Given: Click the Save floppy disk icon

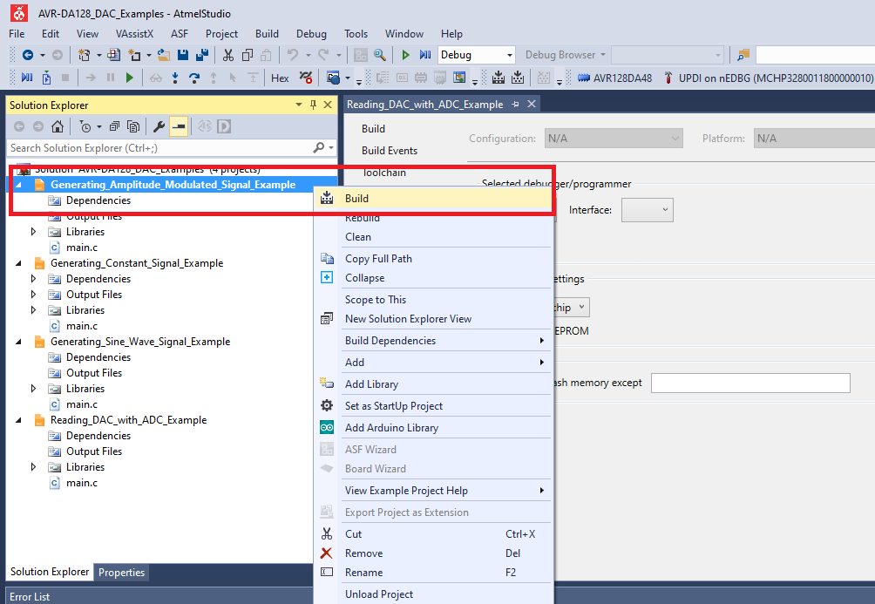Looking at the screenshot, I should pyautogui.click(x=182, y=55).
